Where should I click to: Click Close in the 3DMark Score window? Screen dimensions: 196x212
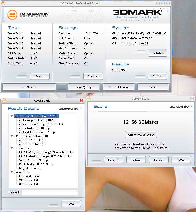181,160
